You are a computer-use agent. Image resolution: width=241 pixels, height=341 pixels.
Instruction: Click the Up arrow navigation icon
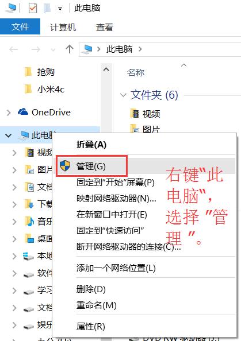coord(70,49)
